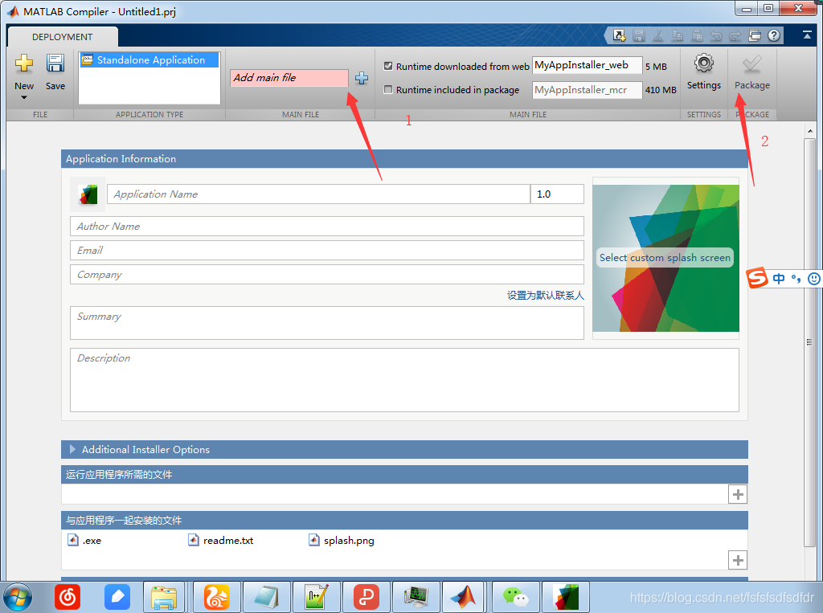Open WeChat from the taskbar
The width and height of the screenshot is (823, 613).
point(516,597)
